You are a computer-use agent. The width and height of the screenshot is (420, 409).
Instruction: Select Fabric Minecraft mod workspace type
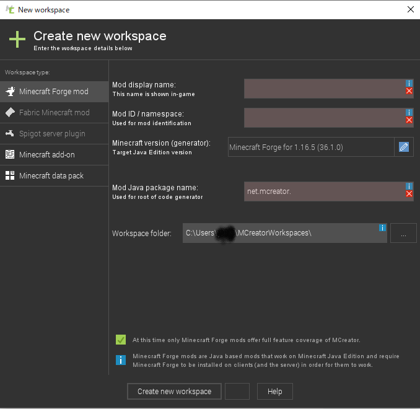(54, 113)
